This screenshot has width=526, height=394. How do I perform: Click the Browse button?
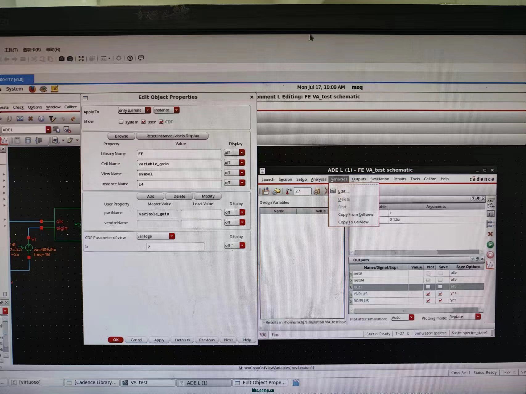pyautogui.click(x=121, y=136)
